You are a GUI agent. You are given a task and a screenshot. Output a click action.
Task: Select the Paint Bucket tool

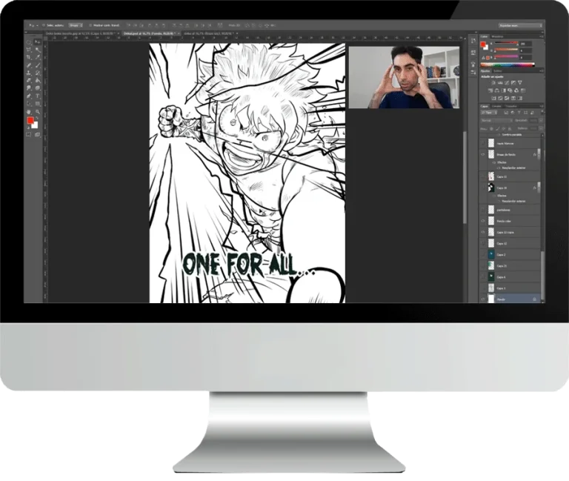point(37,80)
